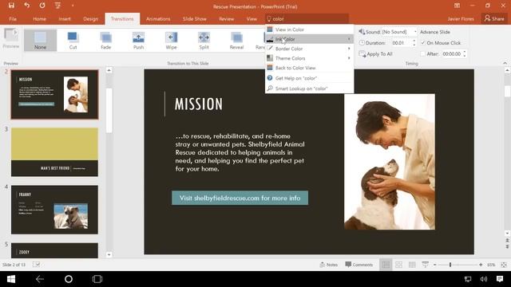
Task: Click Start From Beginning presentation icon
Action: [x=57, y=6]
